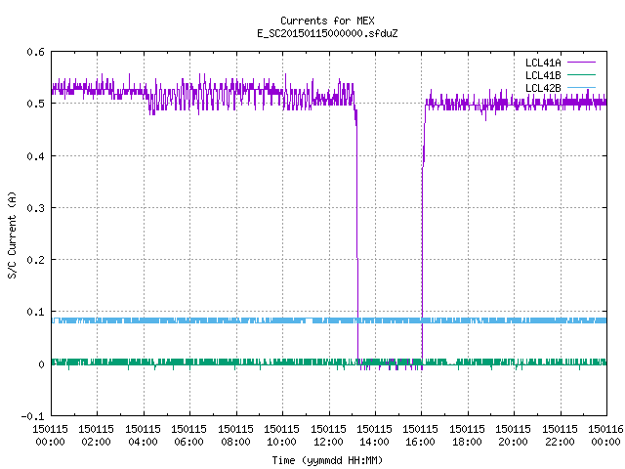Click the y-axis tick value -0.1

(x=32, y=416)
